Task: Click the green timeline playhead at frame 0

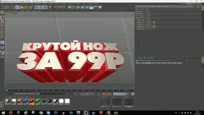Action: [x=7, y=90]
